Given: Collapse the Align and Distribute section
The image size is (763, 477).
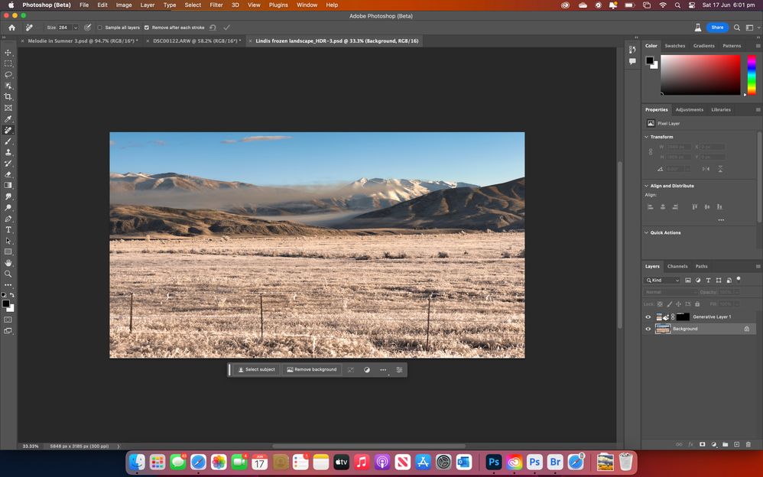Looking at the screenshot, I should tap(647, 186).
